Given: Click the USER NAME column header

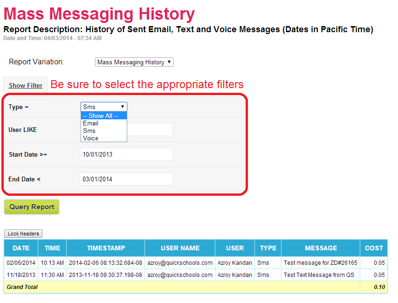Looking at the screenshot, I should point(180,248).
